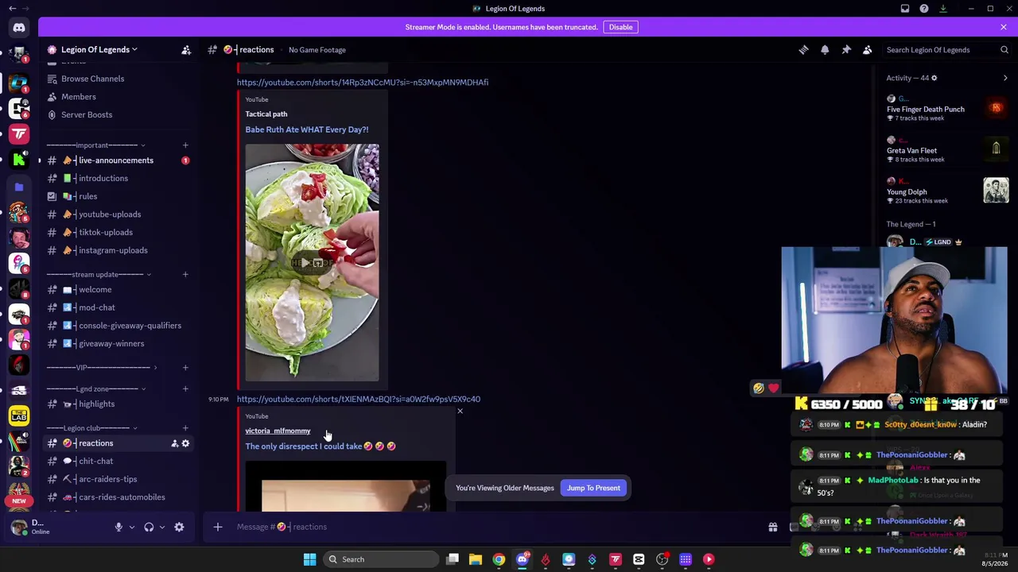This screenshot has height=572, width=1018.
Task: Collapse the important category
Action: point(95,145)
